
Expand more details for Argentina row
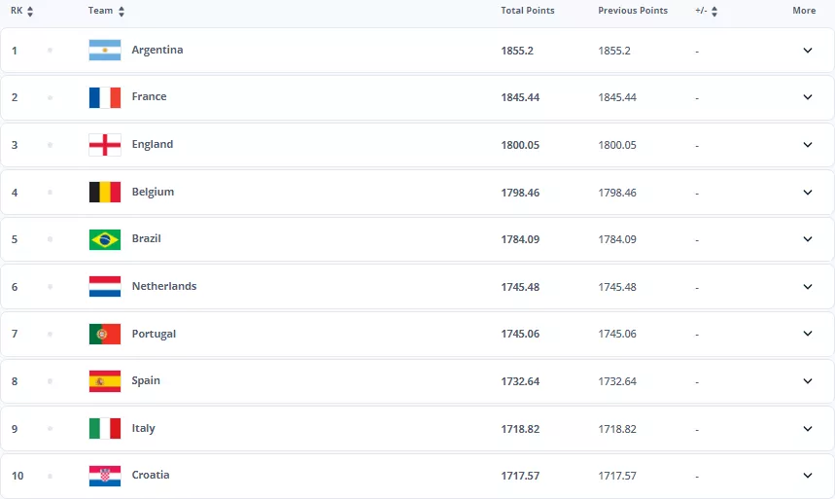click(x=807, y=50)
